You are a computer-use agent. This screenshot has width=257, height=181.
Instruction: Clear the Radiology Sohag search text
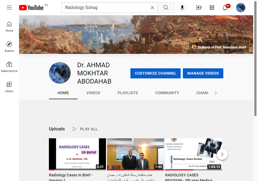point(152,8)
